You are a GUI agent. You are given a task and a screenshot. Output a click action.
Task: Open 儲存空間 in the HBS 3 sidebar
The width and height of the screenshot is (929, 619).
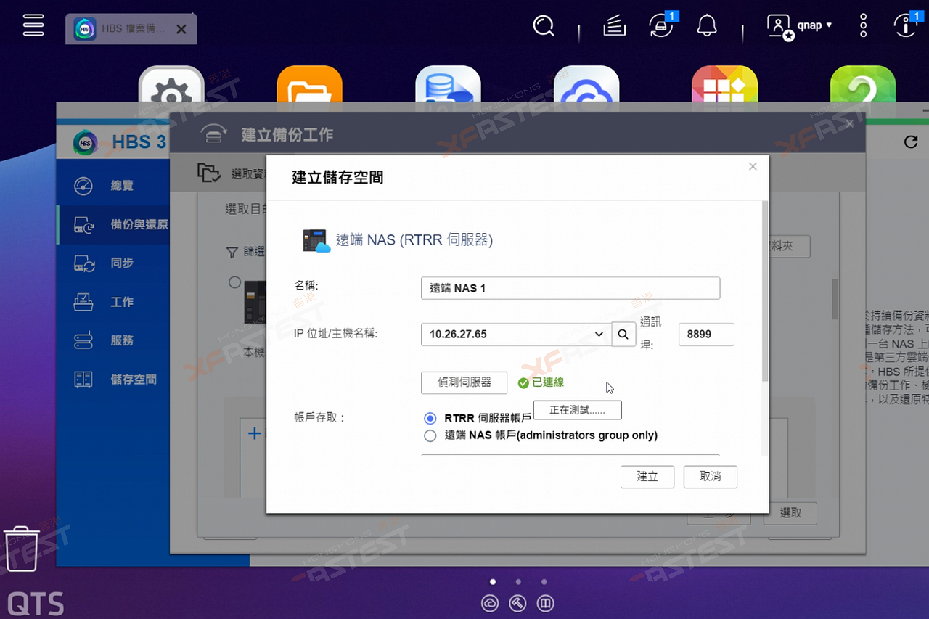coord(112,380)
